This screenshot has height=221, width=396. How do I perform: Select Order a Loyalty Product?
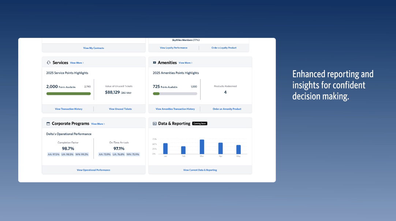224,48
